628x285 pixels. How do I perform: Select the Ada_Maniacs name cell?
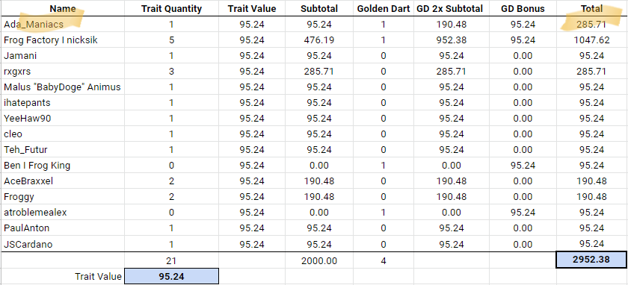[63, 25]
